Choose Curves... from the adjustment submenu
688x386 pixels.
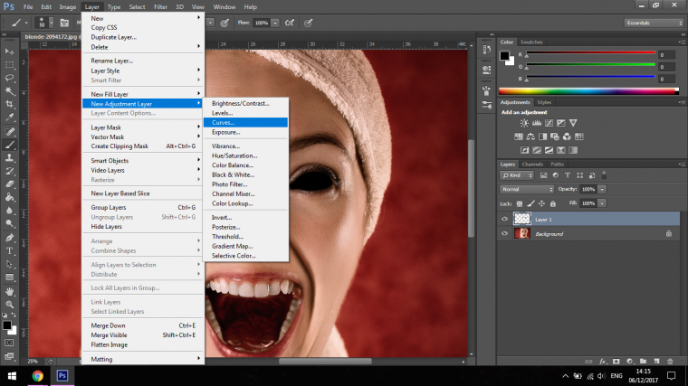pos(245,123)
